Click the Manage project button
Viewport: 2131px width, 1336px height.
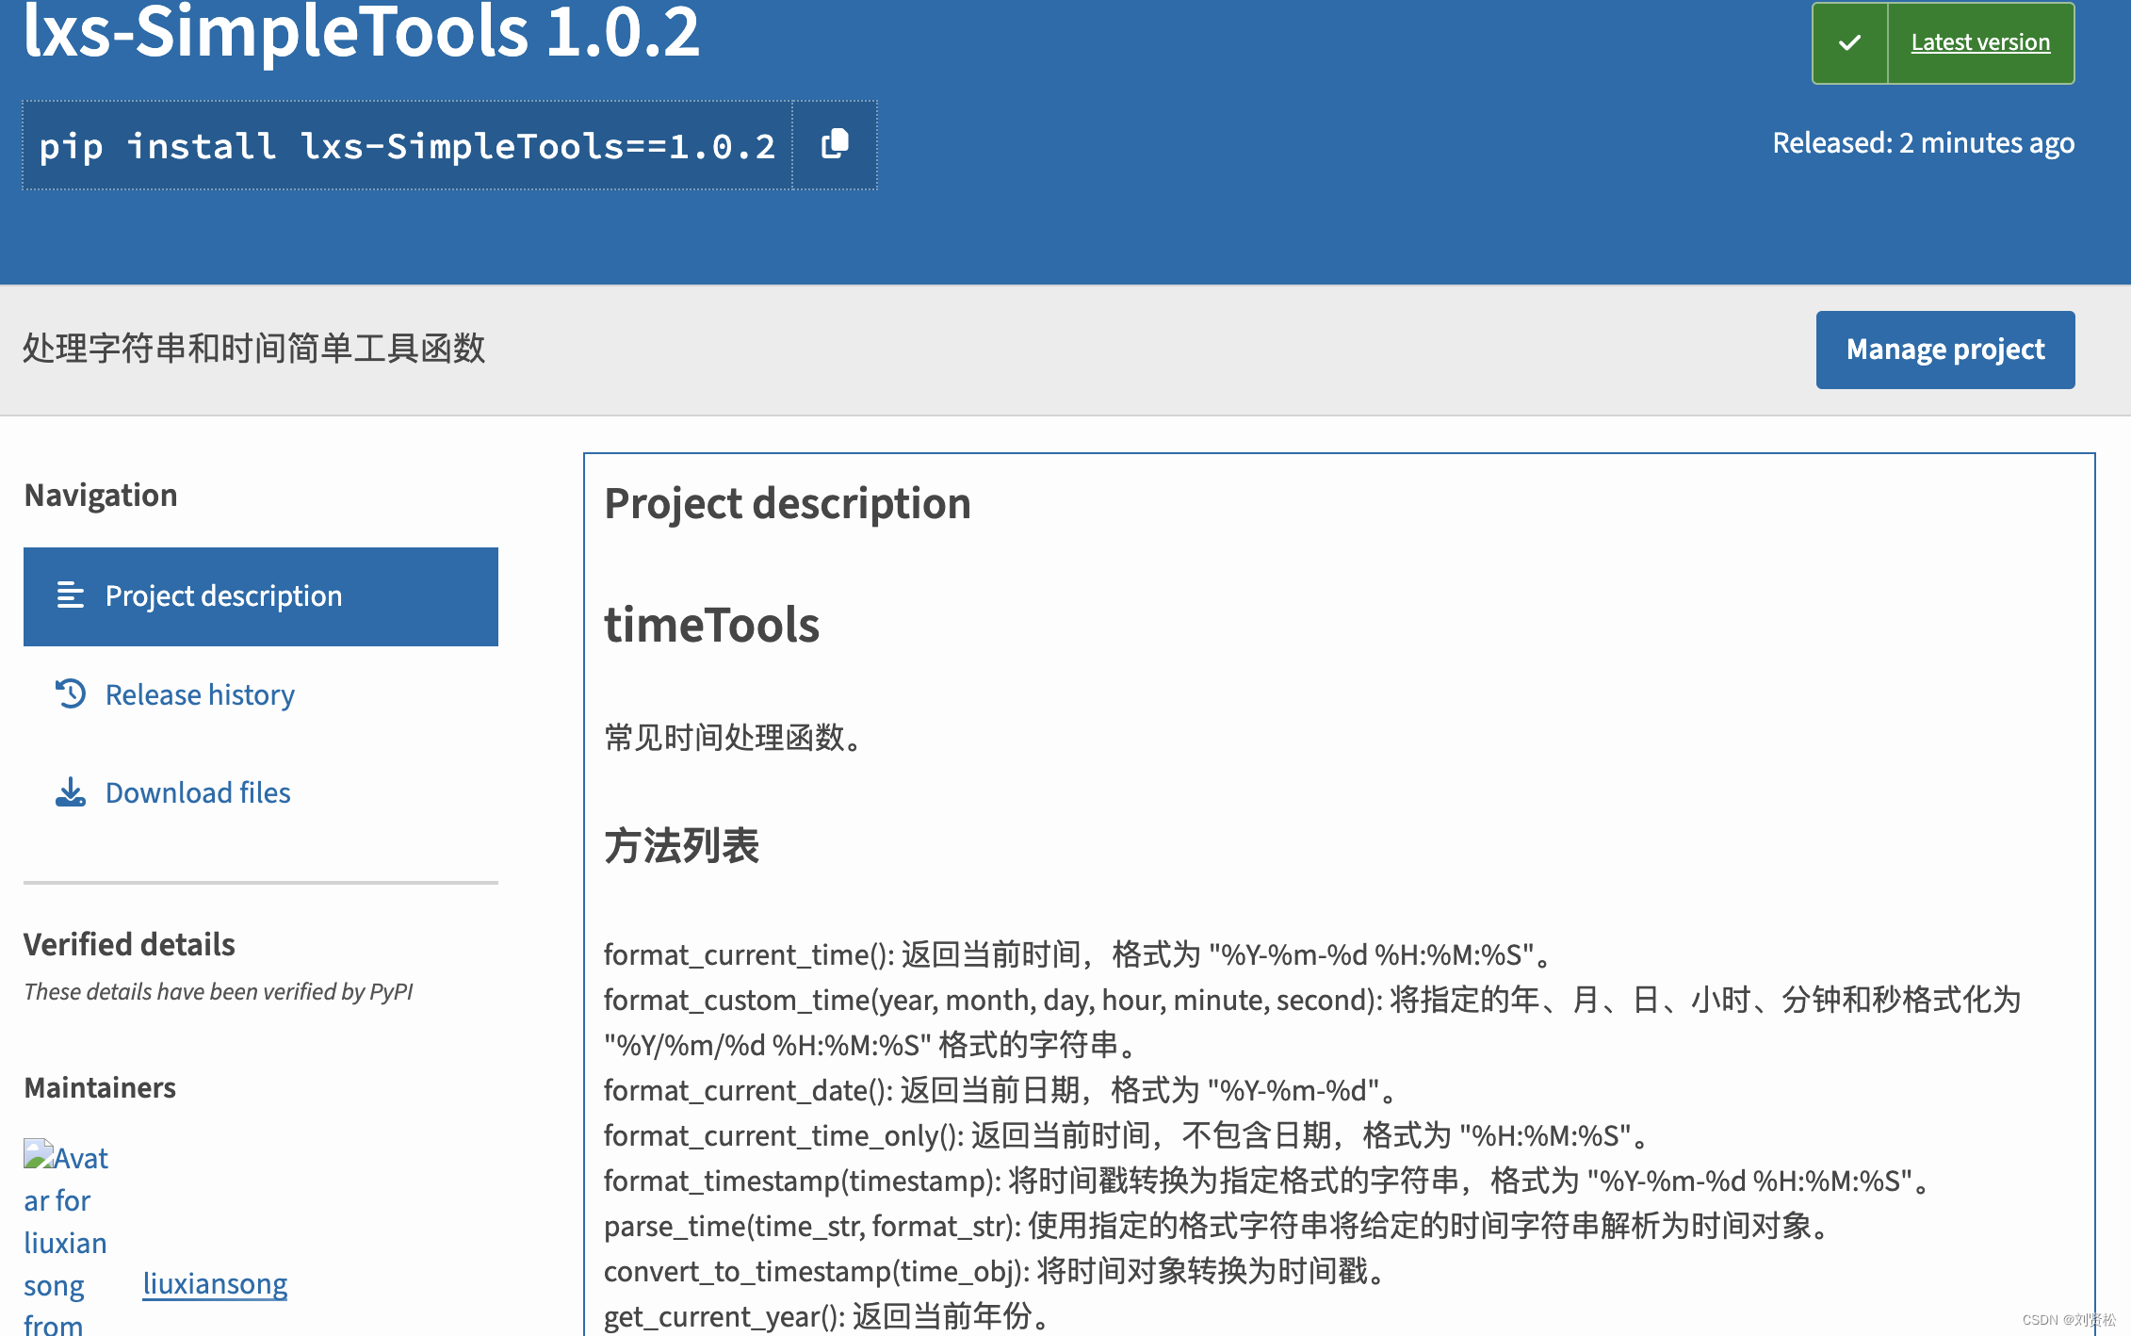(1945, 350)
